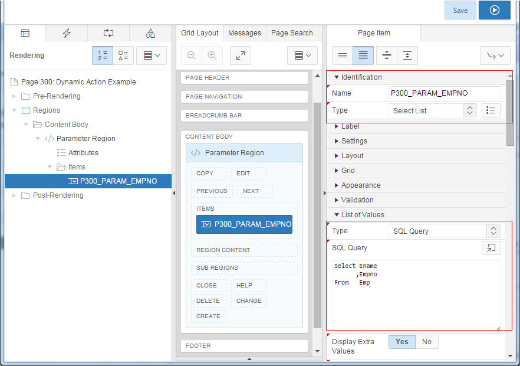Image resolution: width=520 pixels, height=366 pixels.
Task: Set Display Extra Values to Yes
Action: [402, 342]
